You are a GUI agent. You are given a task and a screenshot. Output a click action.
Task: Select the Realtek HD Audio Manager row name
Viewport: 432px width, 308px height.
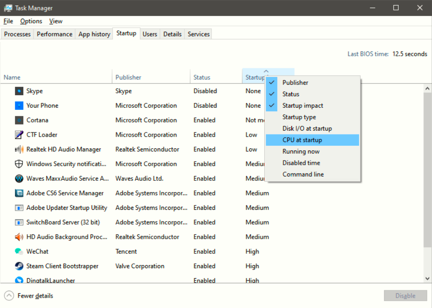tap(64, 150)
